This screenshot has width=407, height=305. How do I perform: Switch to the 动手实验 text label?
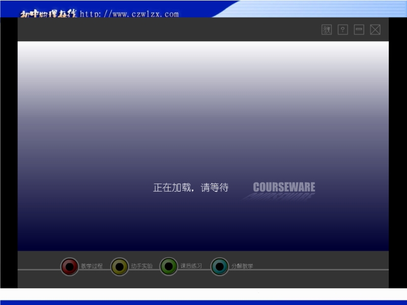click(141, 266)
